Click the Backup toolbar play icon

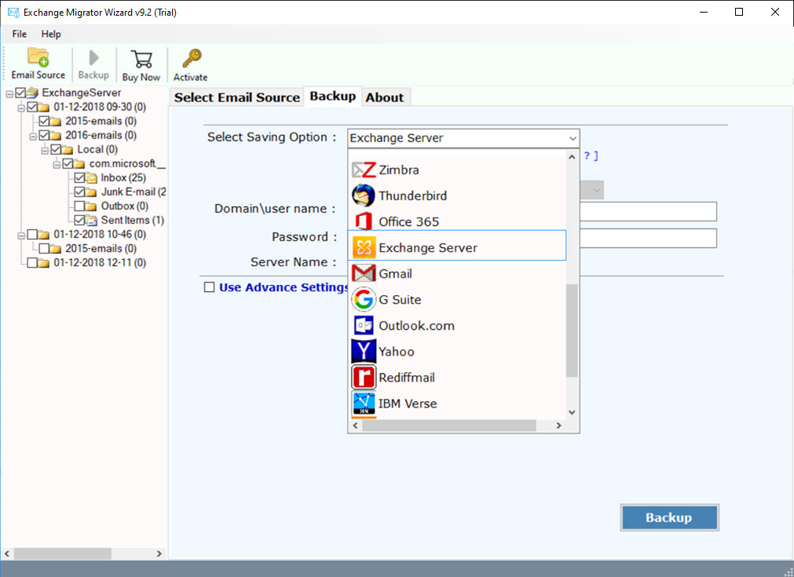tap(93, 58)
